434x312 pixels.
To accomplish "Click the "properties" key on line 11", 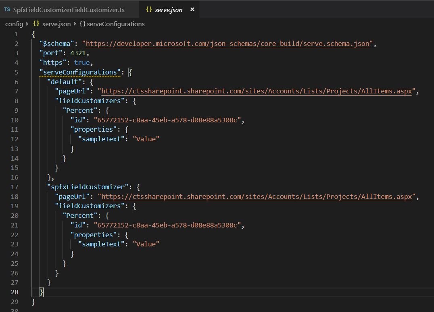I will (94, 130).
